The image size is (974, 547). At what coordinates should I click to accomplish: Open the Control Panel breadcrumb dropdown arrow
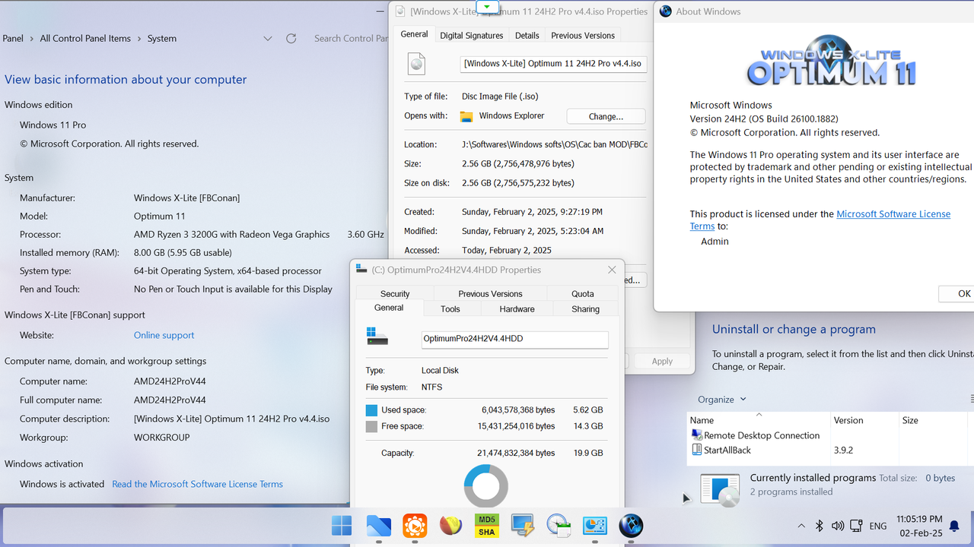coord(268,37)
